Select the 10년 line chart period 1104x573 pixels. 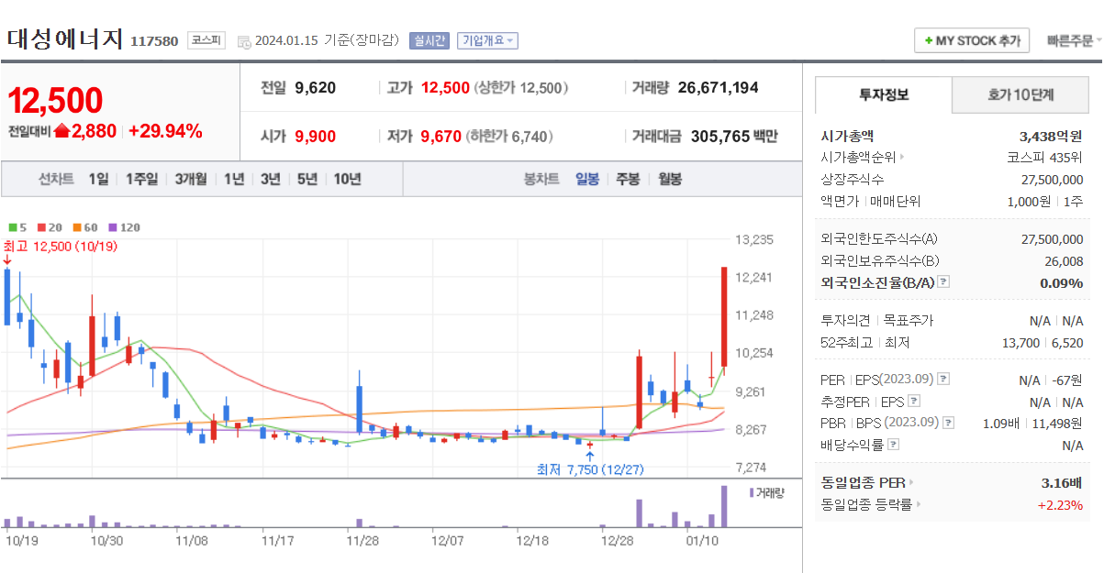[347, 179]
